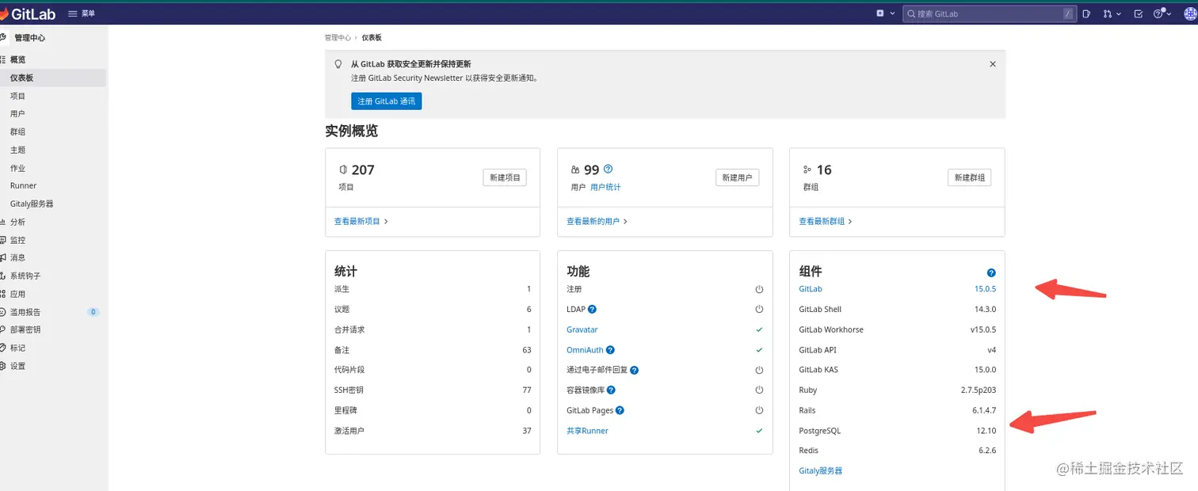Go to 项目 in the sidebar
Image resolution: width=1198 pixels, height=491 pixels.
17,96
